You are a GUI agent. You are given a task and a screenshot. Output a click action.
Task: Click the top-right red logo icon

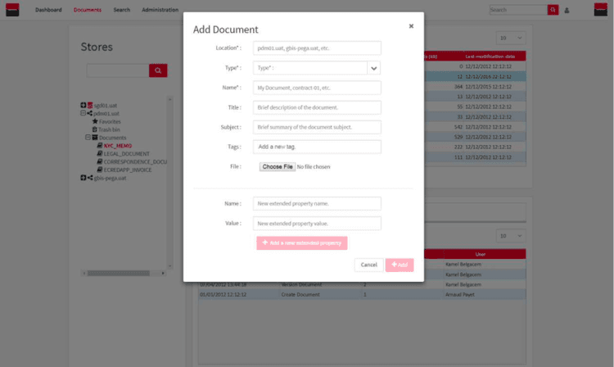[x=601, y=9]
